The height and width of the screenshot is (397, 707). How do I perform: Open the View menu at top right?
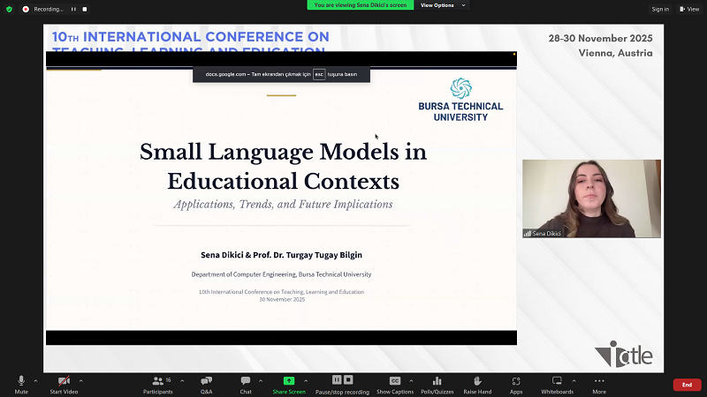(x=688, y=9)
